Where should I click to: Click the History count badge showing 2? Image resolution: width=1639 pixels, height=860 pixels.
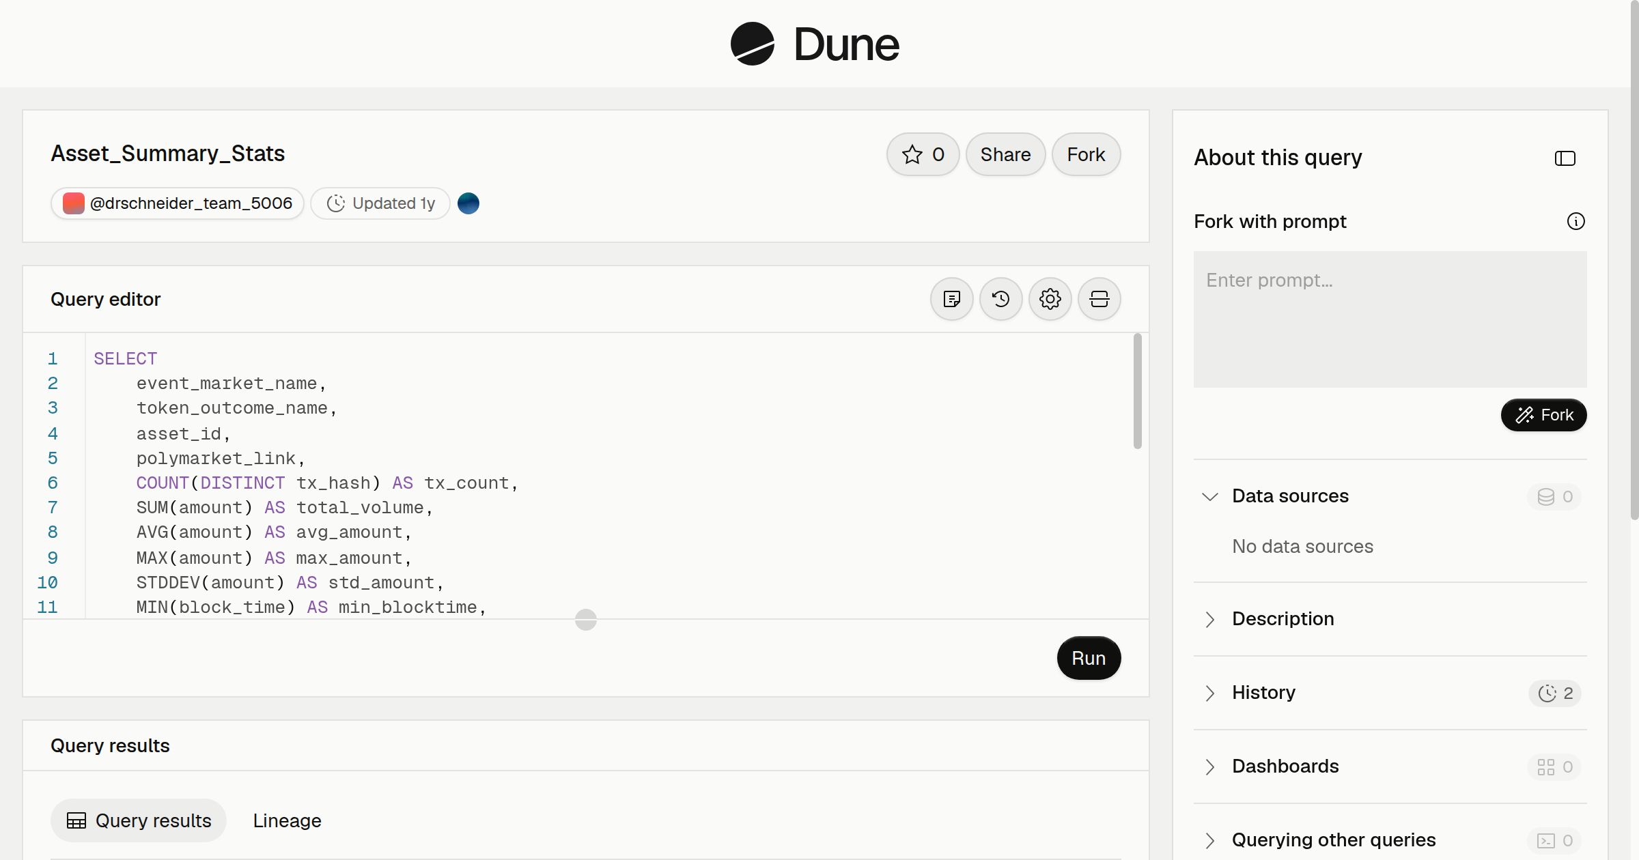tap(1555, 693)
